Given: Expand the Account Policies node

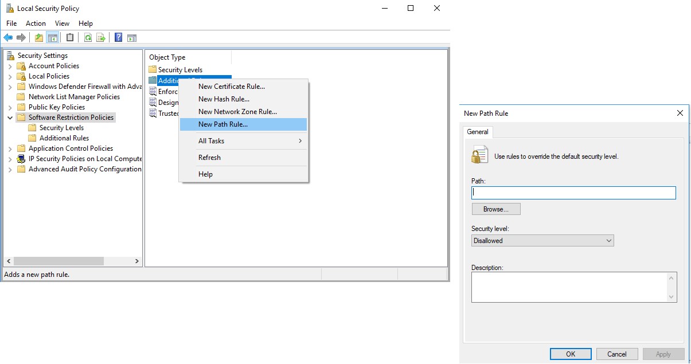Looking at the screenshot, I should [10, 66].
